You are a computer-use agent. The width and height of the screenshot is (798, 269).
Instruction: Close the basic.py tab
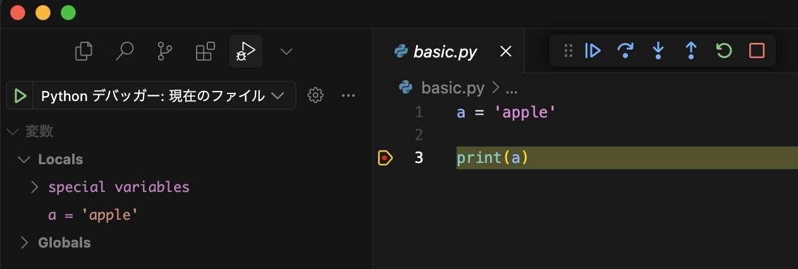click(506, 52)
